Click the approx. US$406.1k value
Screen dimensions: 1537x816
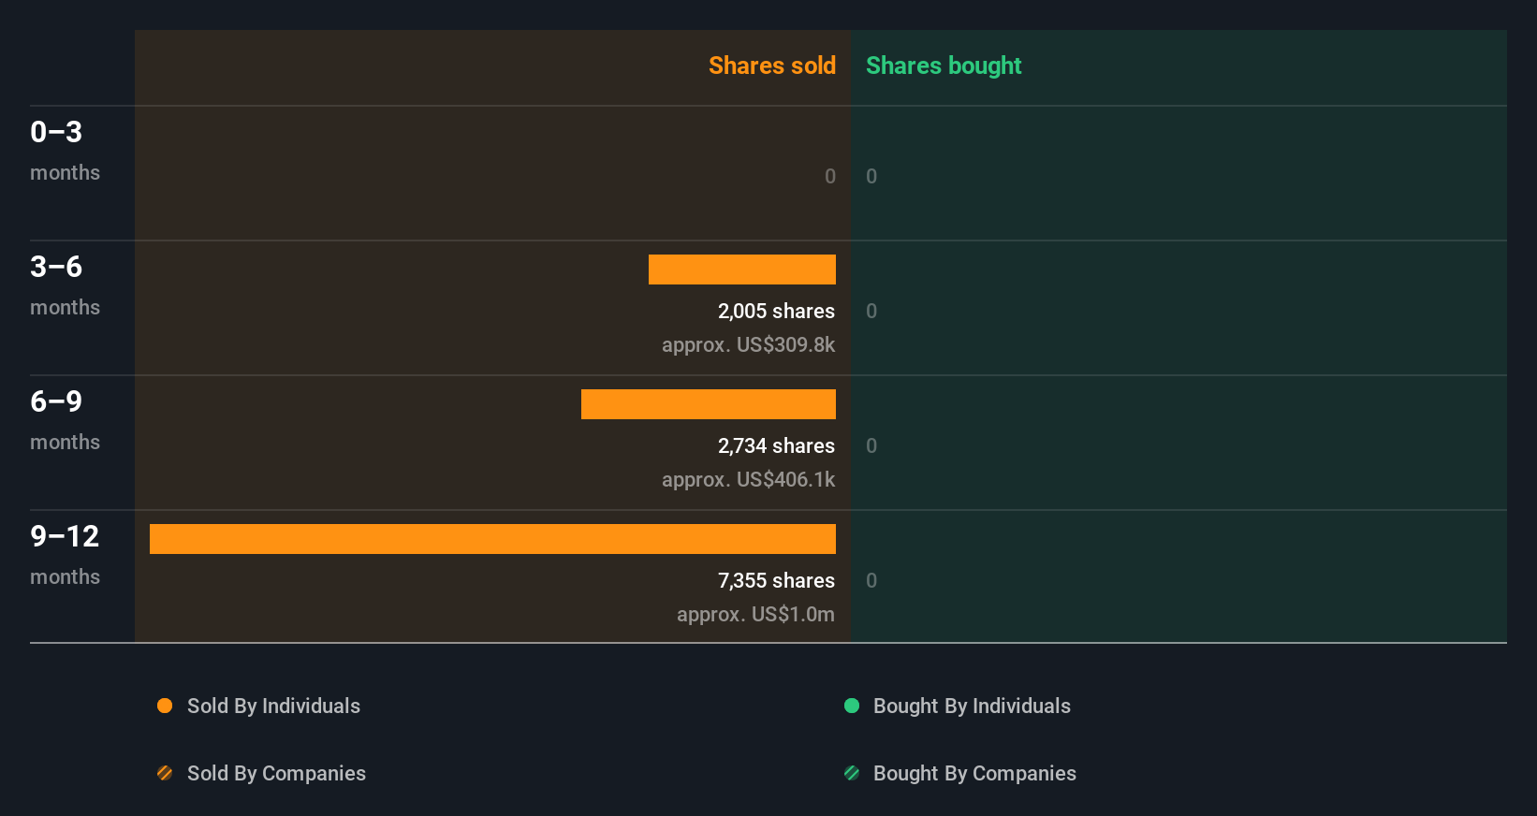[748, 480]
